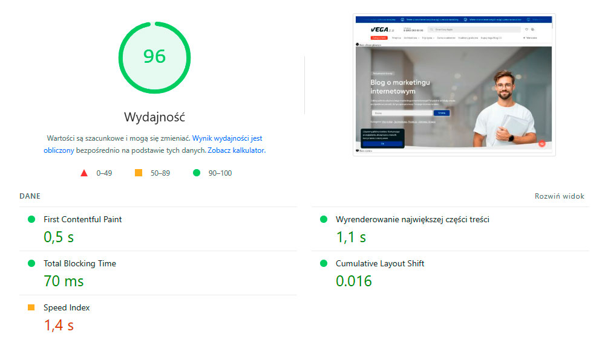Click the green dot beside First Contentful Paint
Image resolution: width=605 pixels, height=343 pixels.
pos(31,219)
